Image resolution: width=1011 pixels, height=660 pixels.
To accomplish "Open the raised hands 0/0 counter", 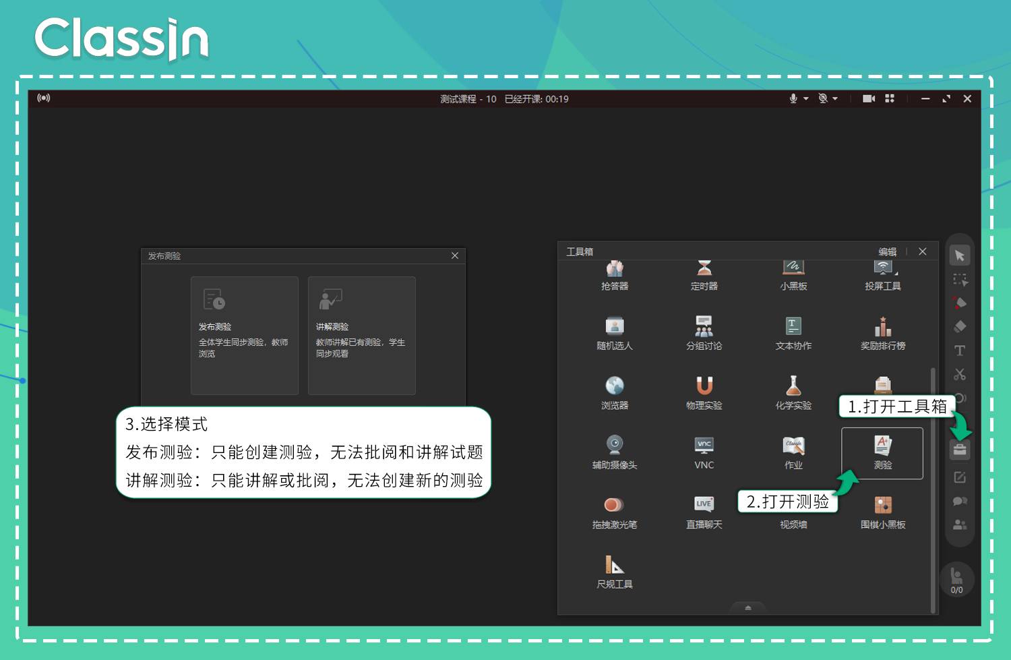I will tap(957, 580).
